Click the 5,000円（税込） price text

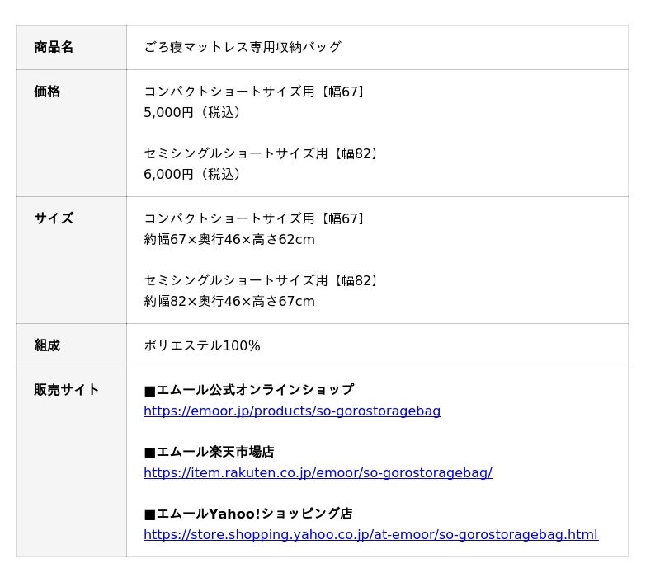(x=195, y=112)
